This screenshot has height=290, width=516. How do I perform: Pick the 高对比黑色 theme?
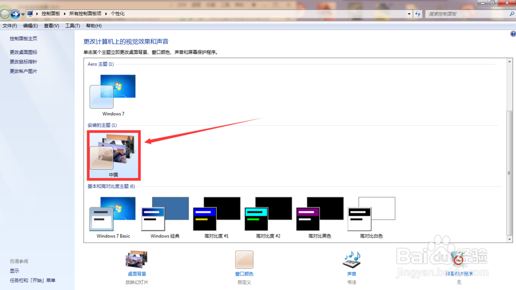pyautogui.click(x=319, y=218)
